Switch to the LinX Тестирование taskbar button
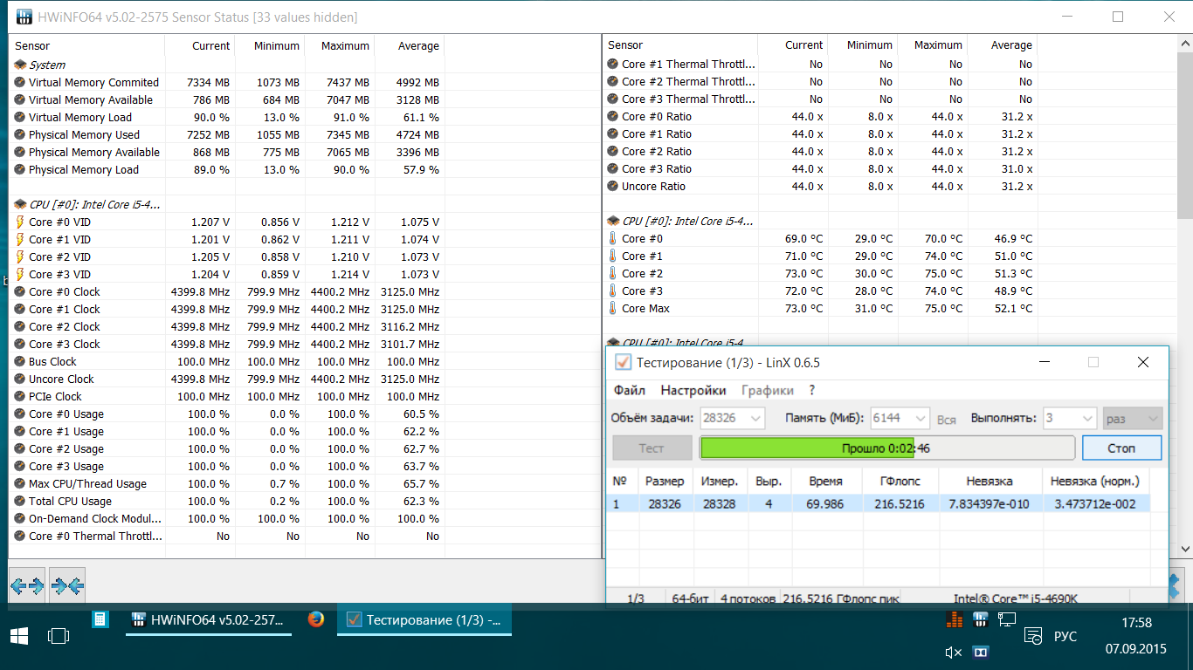This screenshot has width=1193, height=670. point(424,620)
